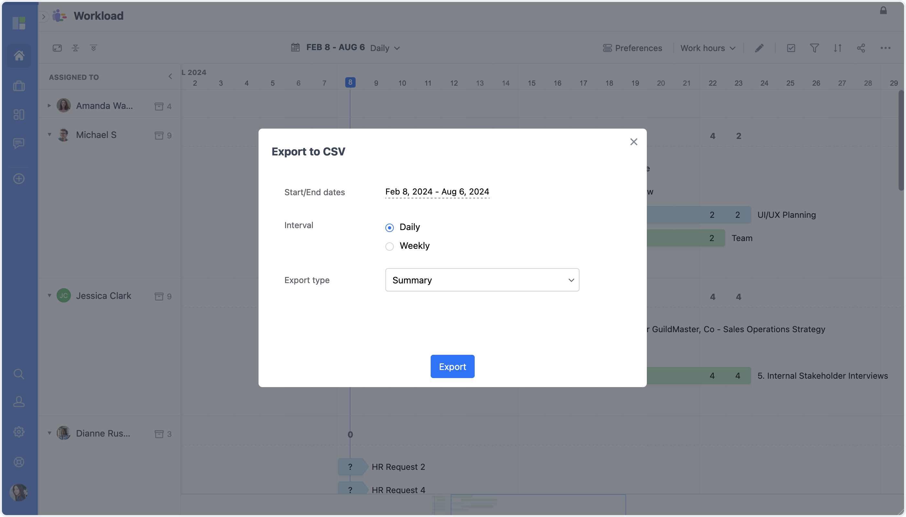Click the highlighted day 8 timeline marker

tap(350, 82)
